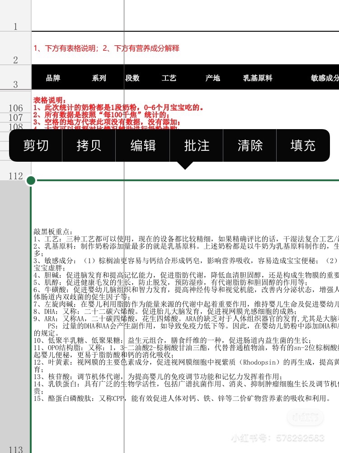Pick 填充 (Fill) from the context menu
339x453 pixels.
point(303,145)
